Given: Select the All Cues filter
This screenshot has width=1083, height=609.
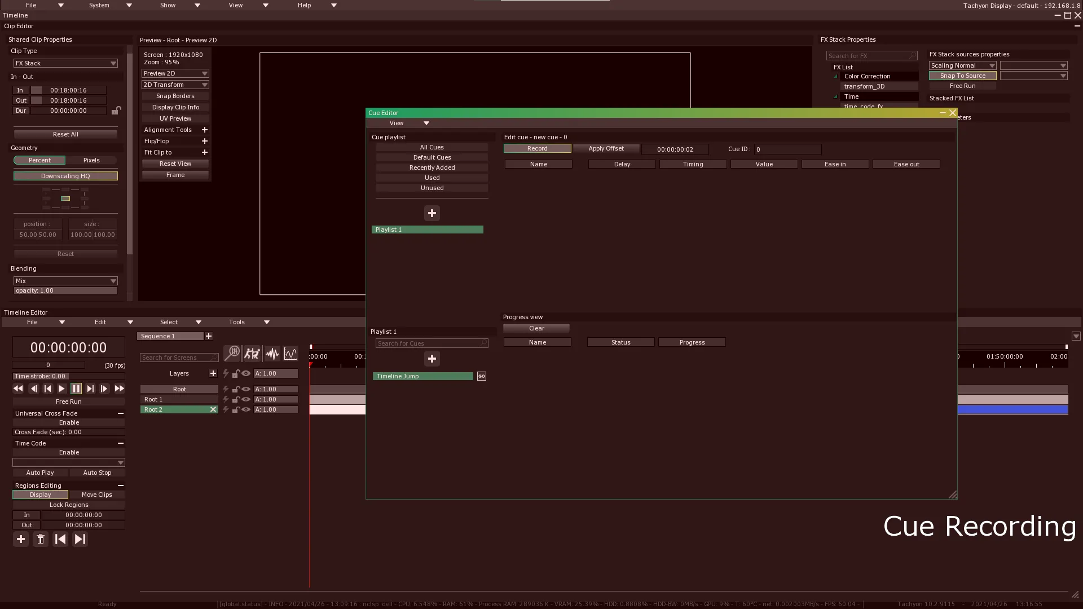Looking at the screenshot, I should click(432, 147).
